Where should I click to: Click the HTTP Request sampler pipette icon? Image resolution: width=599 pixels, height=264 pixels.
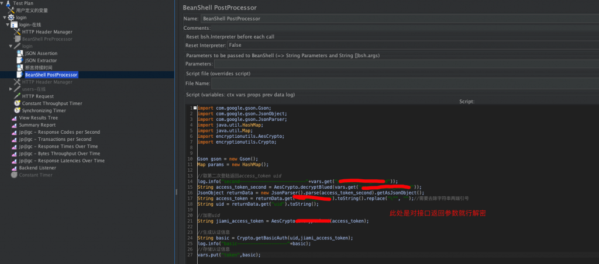tap(18, 96)
